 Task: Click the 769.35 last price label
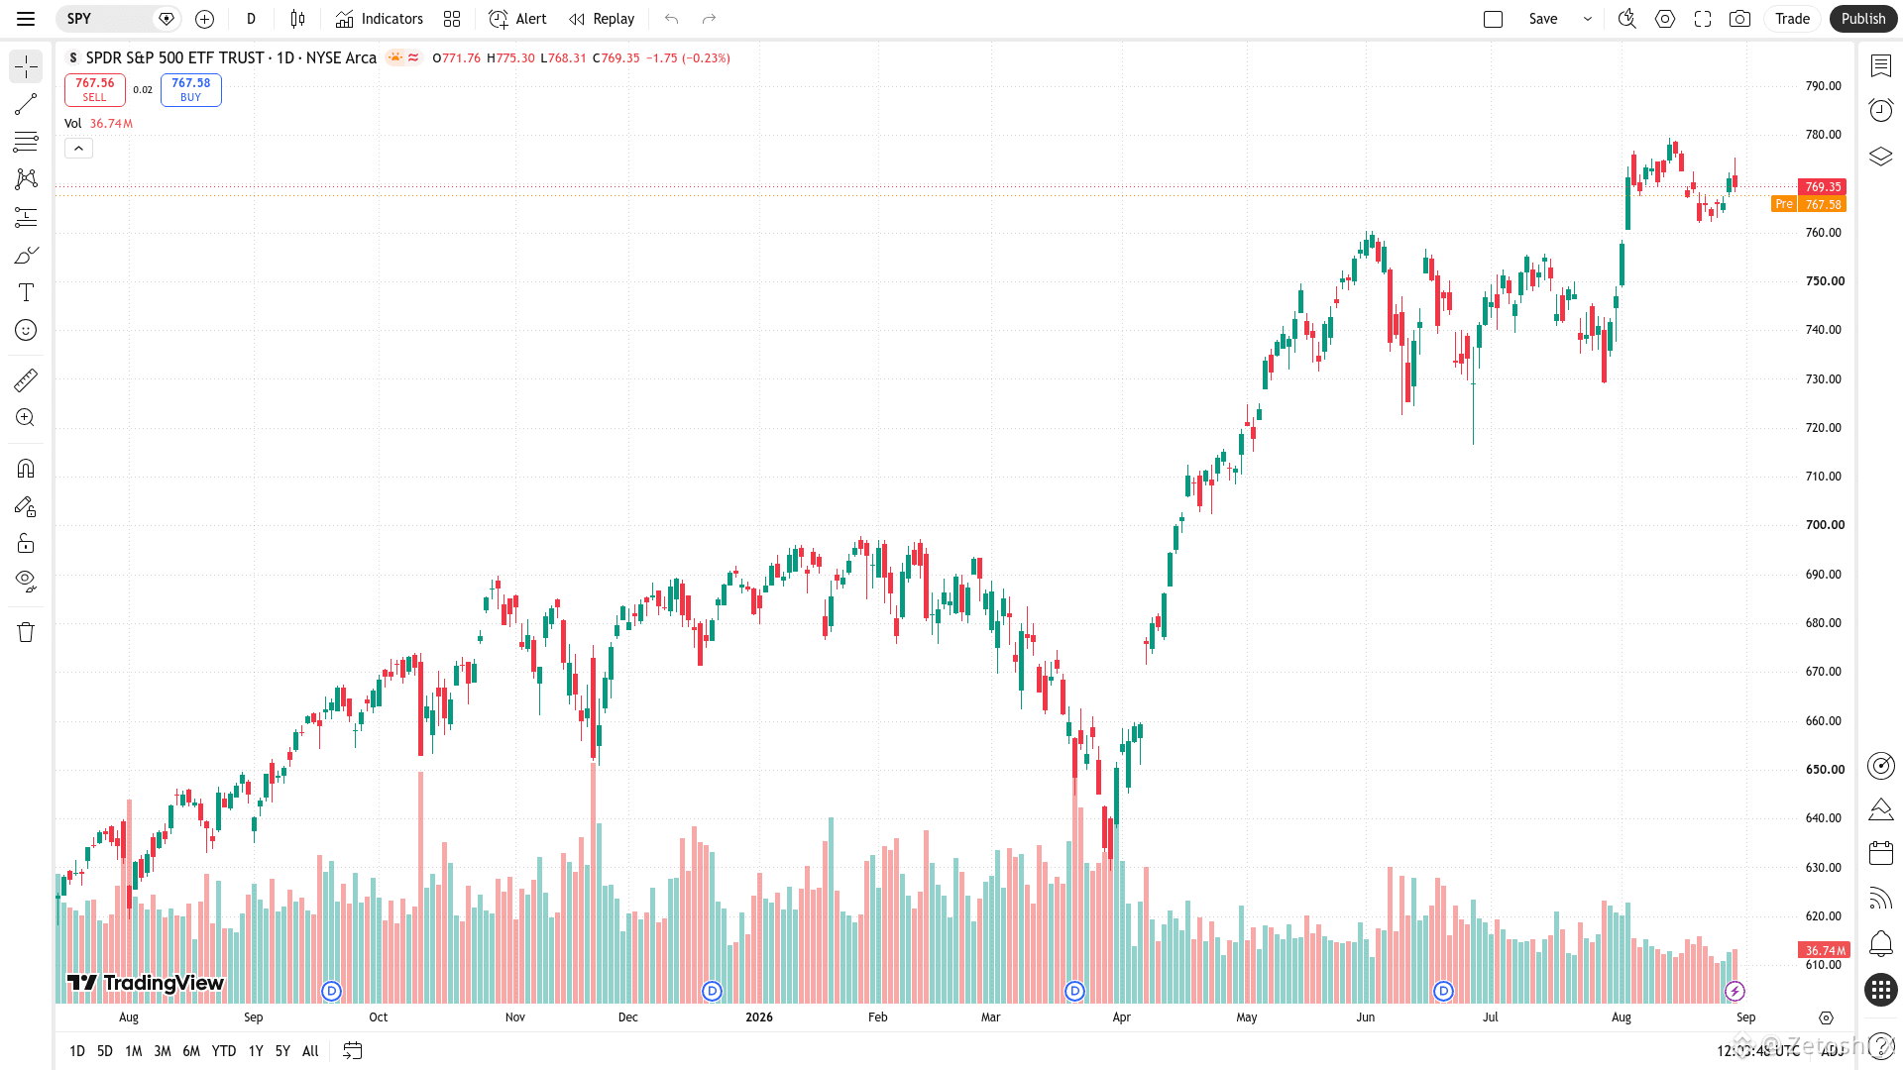click(x=1822, y=186)
